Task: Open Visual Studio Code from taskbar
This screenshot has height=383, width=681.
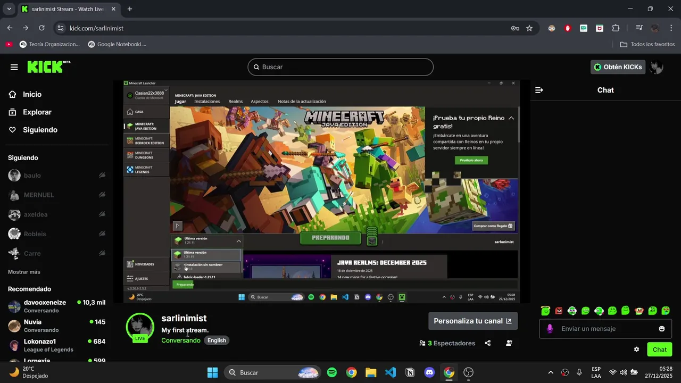Action: point(391,372)
